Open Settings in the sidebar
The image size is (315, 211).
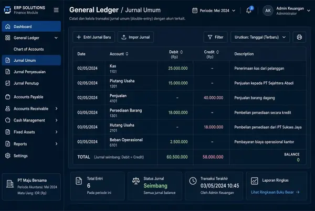click(x=20, y=156)
